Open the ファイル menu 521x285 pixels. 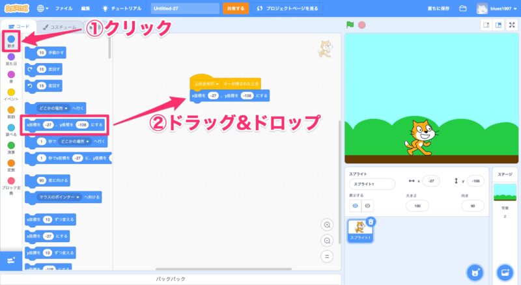pyautogui.click(x=64, y=8)
